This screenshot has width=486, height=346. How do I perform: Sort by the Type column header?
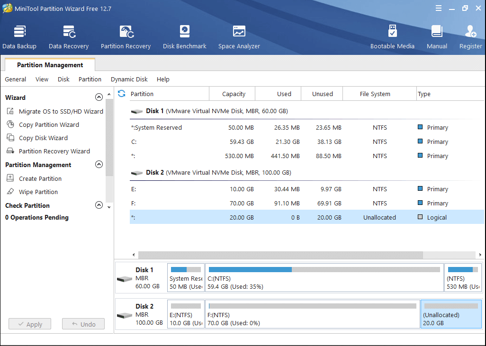450,94
